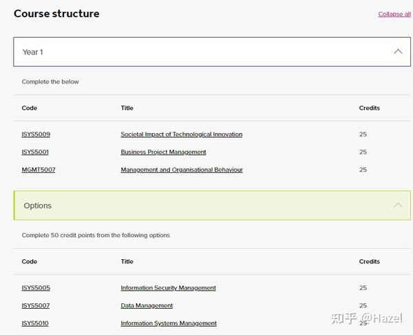The height and width of the screenshot is (335, 413).
Task: Open course code ISYS5010
Action: (35, 323)
